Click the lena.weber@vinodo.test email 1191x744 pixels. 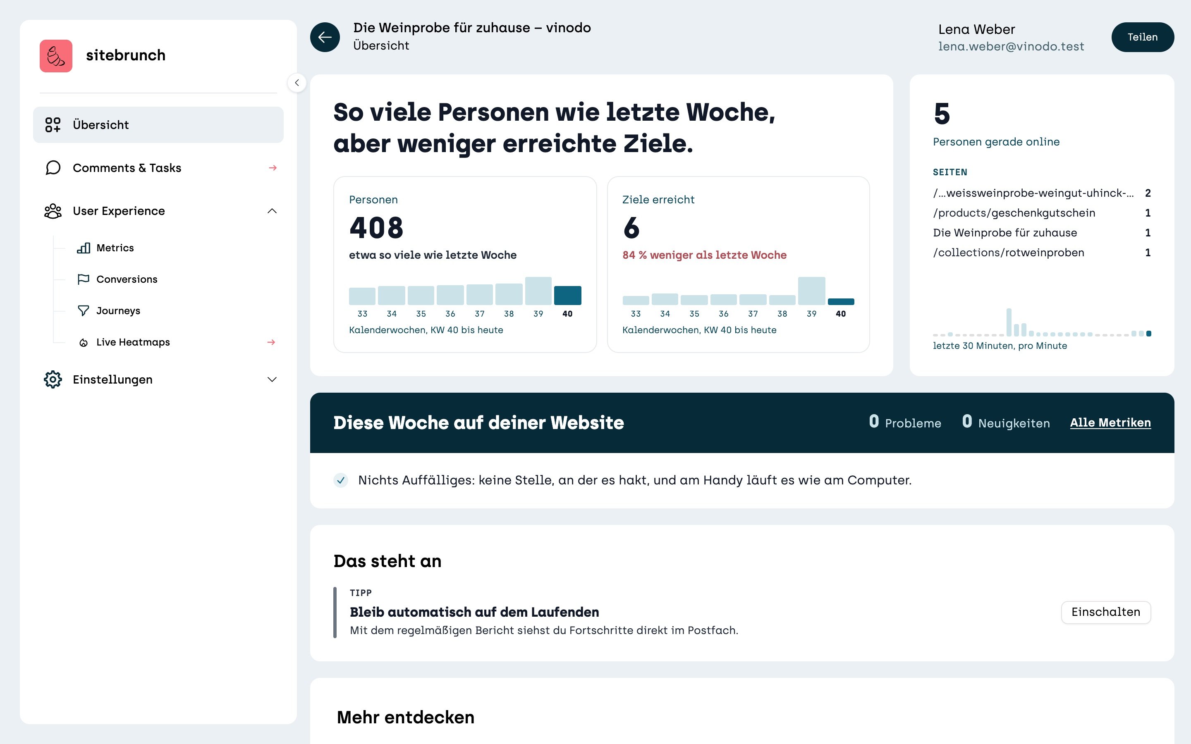point(1011,47)
